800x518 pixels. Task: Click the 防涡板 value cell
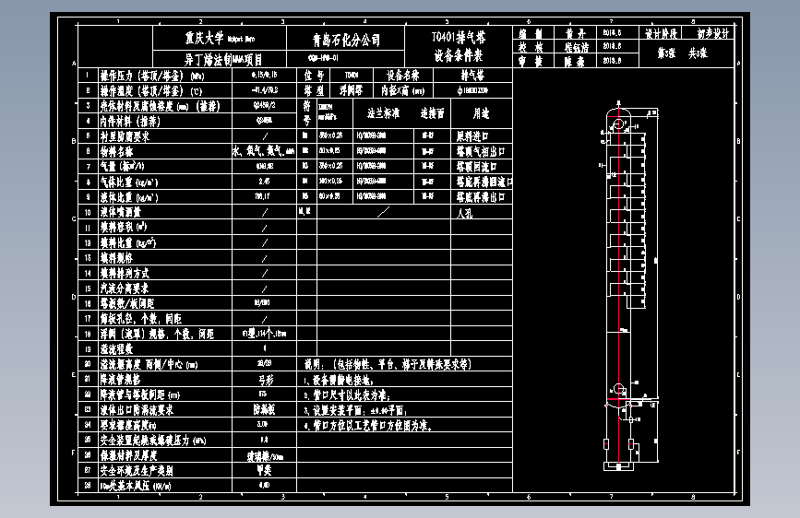coord(264,409)
